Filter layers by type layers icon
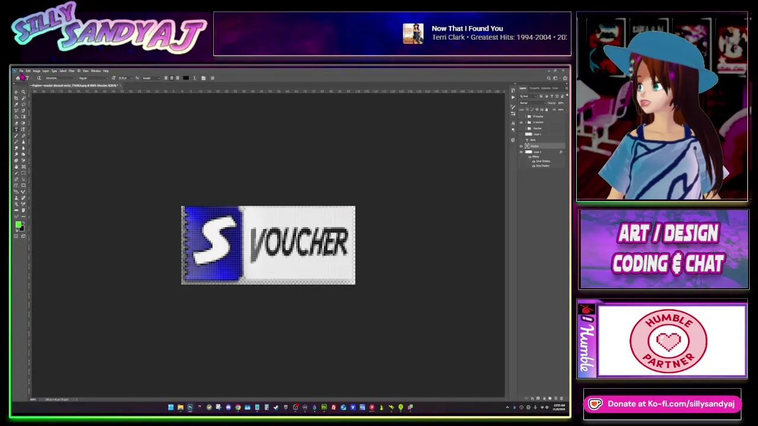The height and width of the screenshot is (426, 758). (x=552, y=96)
